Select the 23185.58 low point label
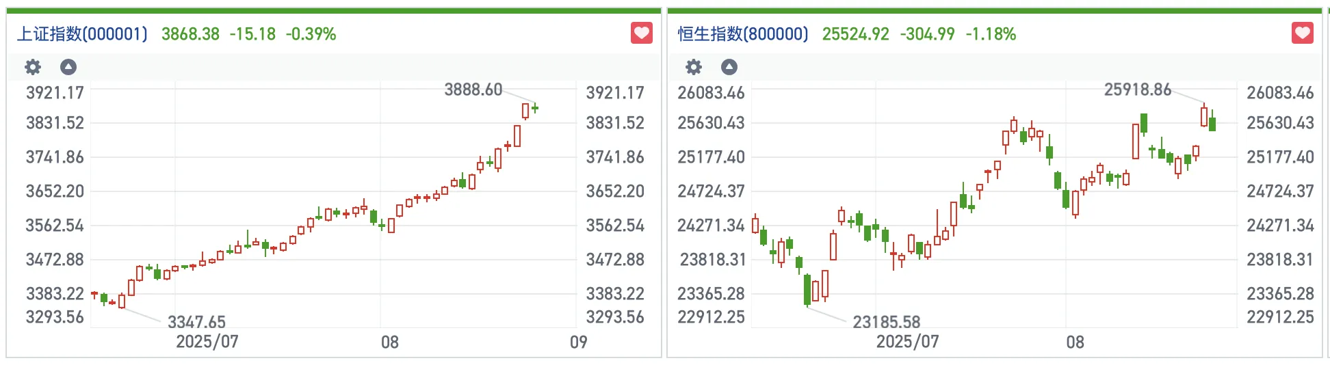This screenshot has width=1330, height=365. [886, 322]
